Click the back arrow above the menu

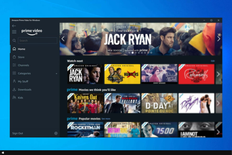pyautogui.click(x=14, y=26)
